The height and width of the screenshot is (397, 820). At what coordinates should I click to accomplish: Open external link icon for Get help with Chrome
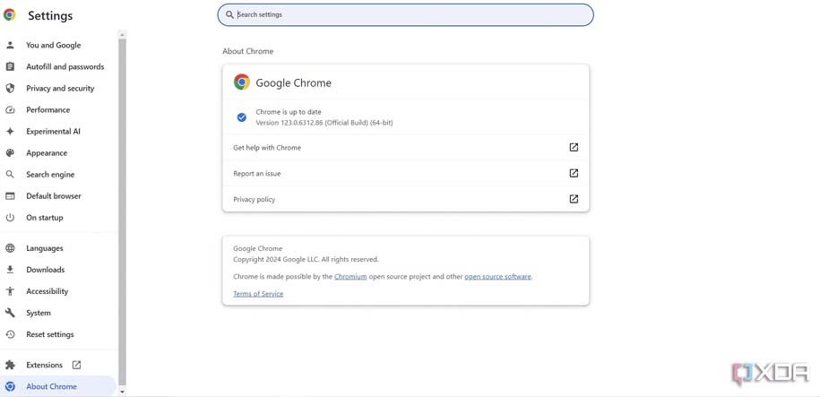(574, 148)
